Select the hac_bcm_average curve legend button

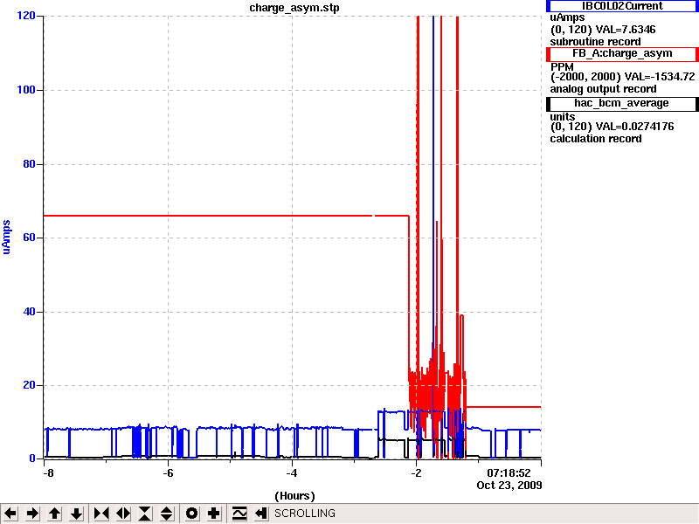622,103
